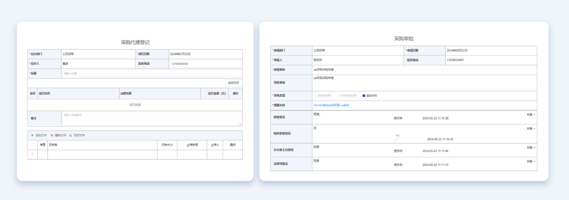Viewport: 569px width, 200px height.
Task: Tick the select-all checkbox in file table header
Action: click(33, 145)
